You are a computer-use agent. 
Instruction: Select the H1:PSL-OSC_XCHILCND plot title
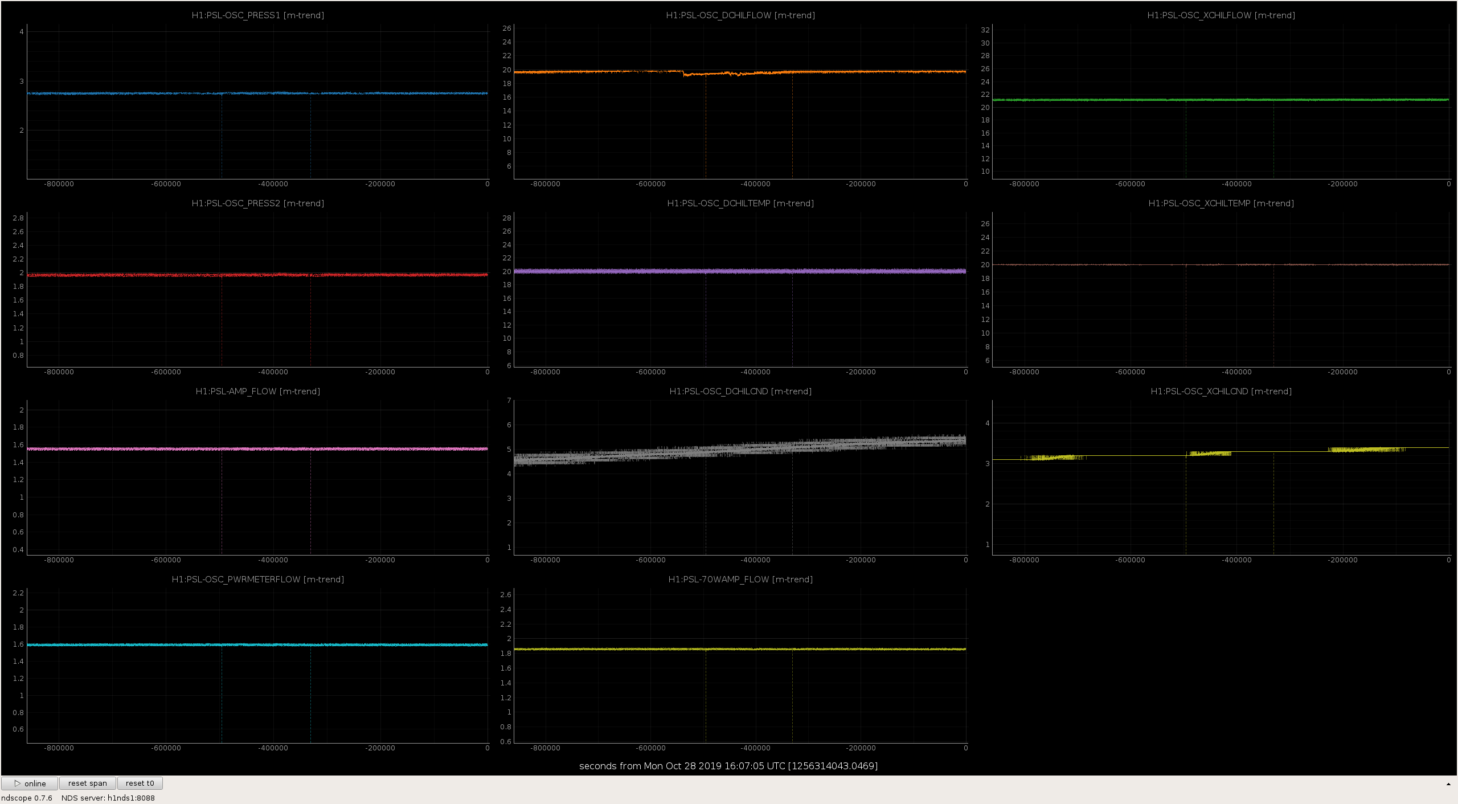1221,391
